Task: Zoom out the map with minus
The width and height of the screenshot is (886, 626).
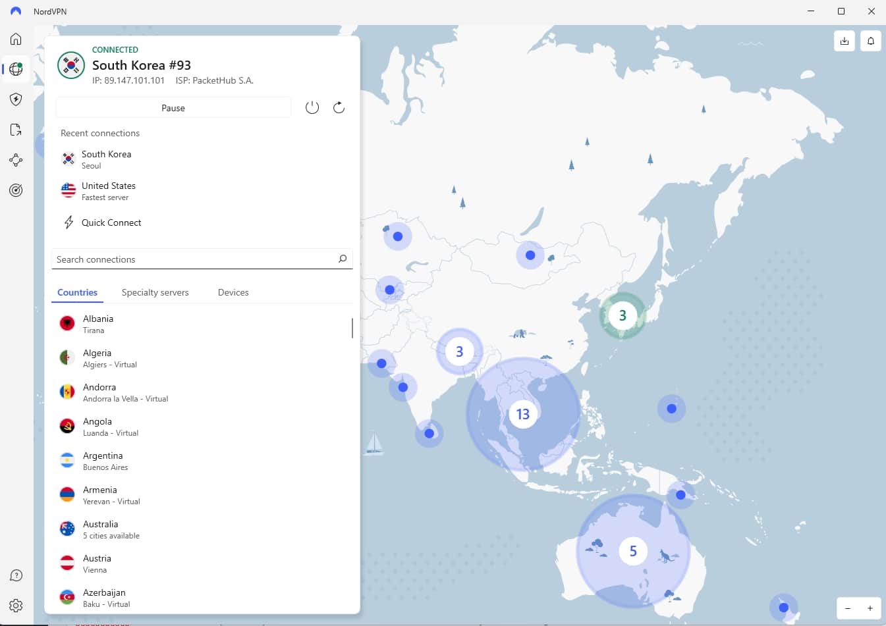Action: [848, 608]
